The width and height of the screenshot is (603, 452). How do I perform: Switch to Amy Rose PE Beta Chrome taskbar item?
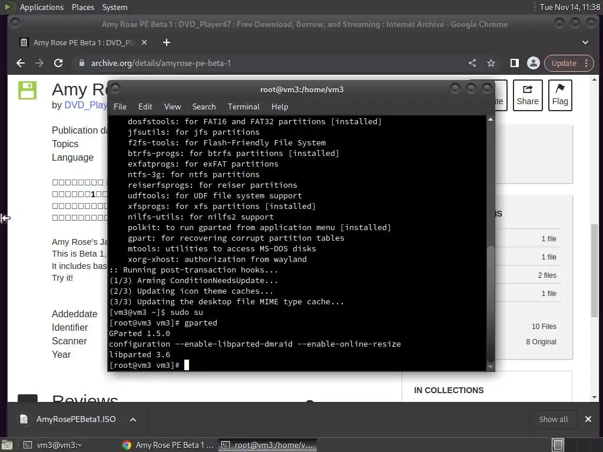click(x=168, y=445)
